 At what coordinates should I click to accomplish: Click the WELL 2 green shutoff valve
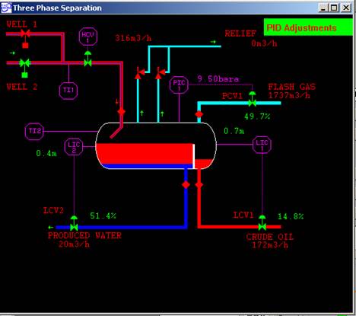(24, 62)
